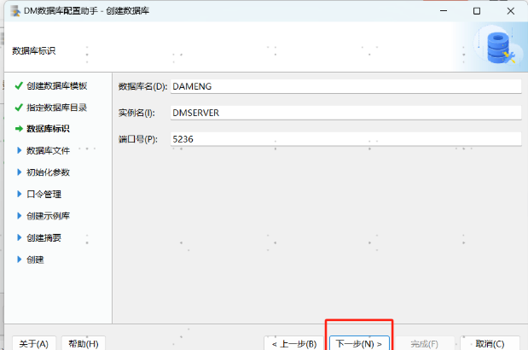Click green arrow beside 数据库标识 step
This screenshot has height=350, width=528.
[19, 129]
